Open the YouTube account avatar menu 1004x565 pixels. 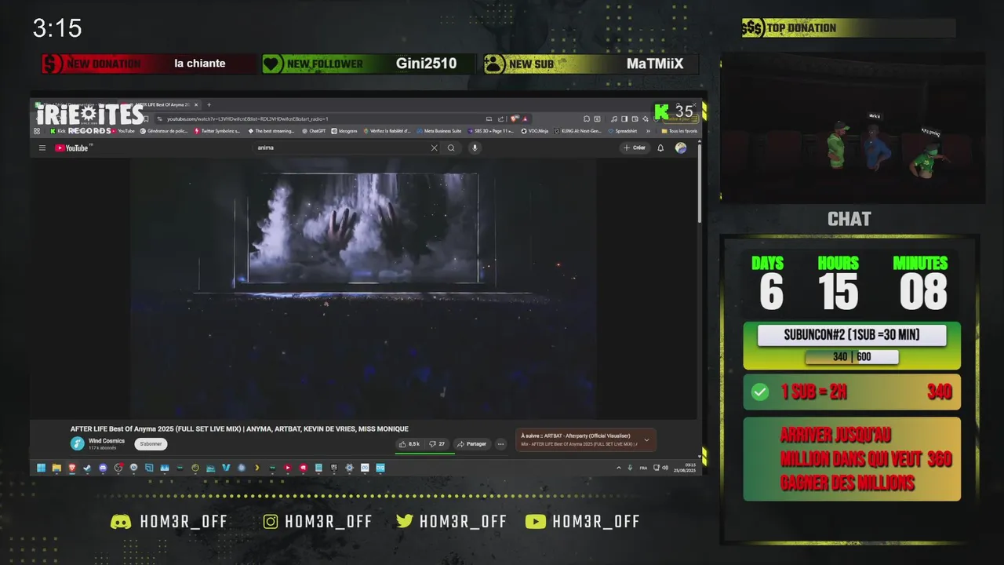point(681,148)
